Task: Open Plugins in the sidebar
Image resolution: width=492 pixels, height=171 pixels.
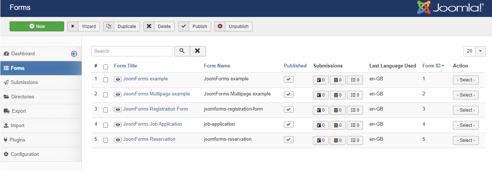Action: pos(41,140)
